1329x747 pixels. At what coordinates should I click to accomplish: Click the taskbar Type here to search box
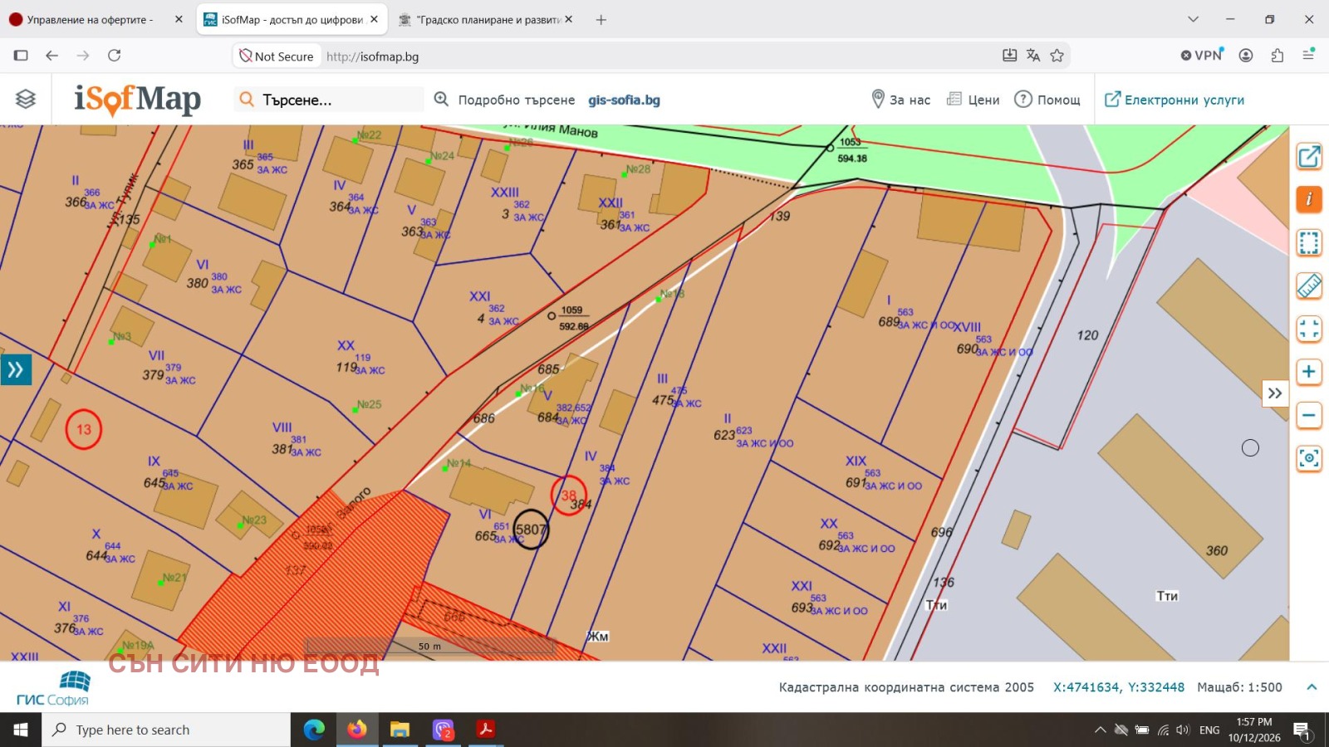166,730
